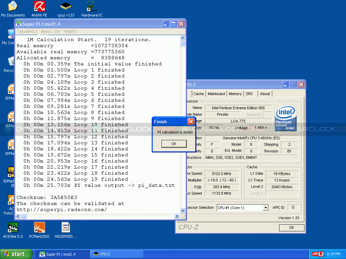Viewport: 346px width, 259px height.
Task: Click the Core Speed 5102.0 MHz field
Action: (x=222, y=174)
